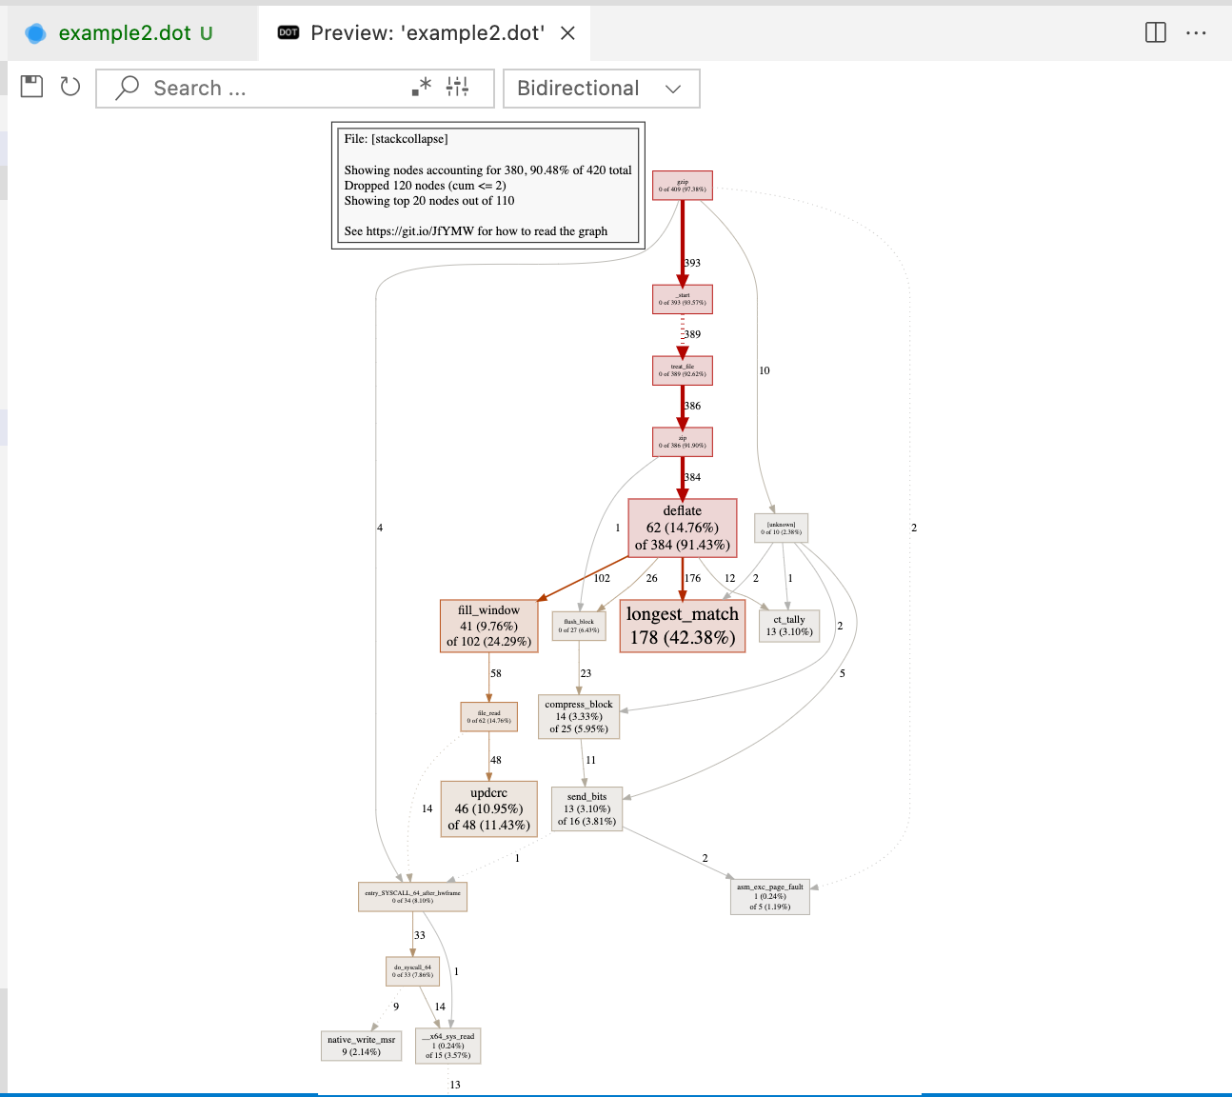Click edge label 26 below deflate
Screen dimensions: 1232x1097
click(x=651, y=578)
